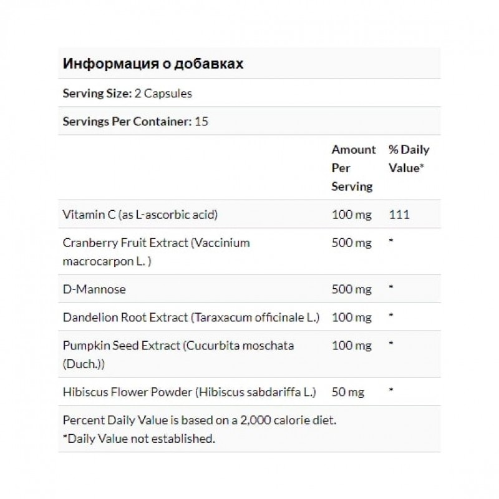Select the Dandelion Root Extract ingredient name
The image size is (499, 499).
point(191,317)
